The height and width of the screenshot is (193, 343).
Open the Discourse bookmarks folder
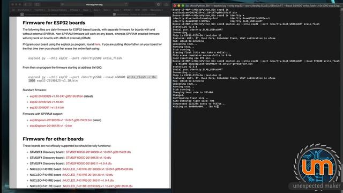pyautogui.click(x=156, y=10)
